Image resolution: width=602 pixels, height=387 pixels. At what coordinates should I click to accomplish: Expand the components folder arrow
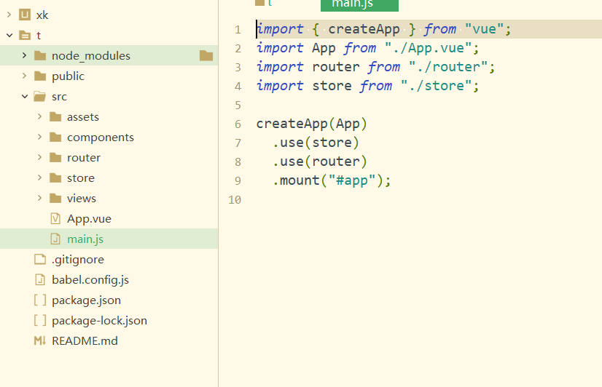pos(39,137)
